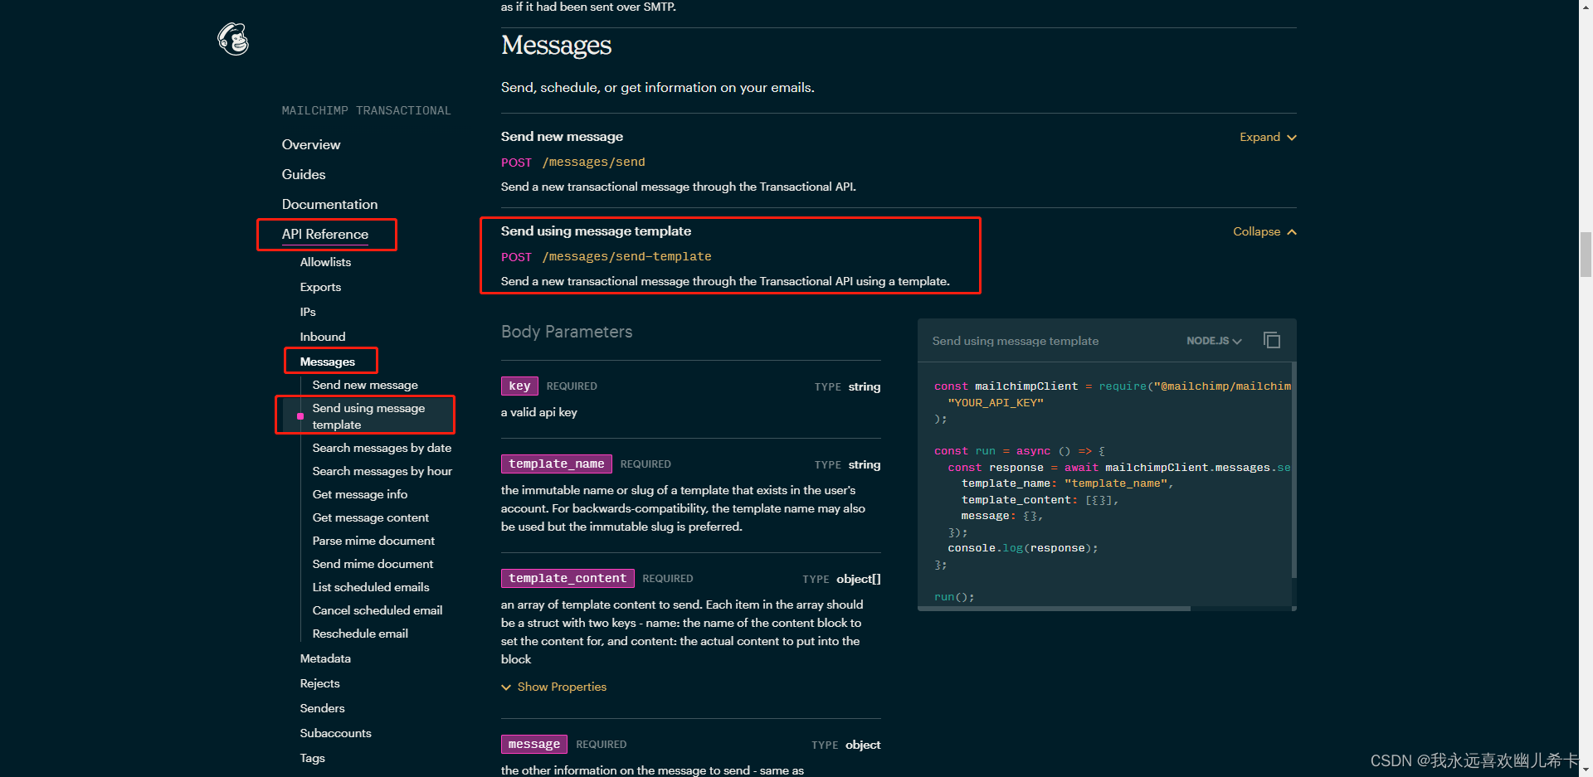The width and height of the screenshot is (1593, 777).
Task: Open the NODE.JS language dropdown
Action: [x=1214, y=340]
